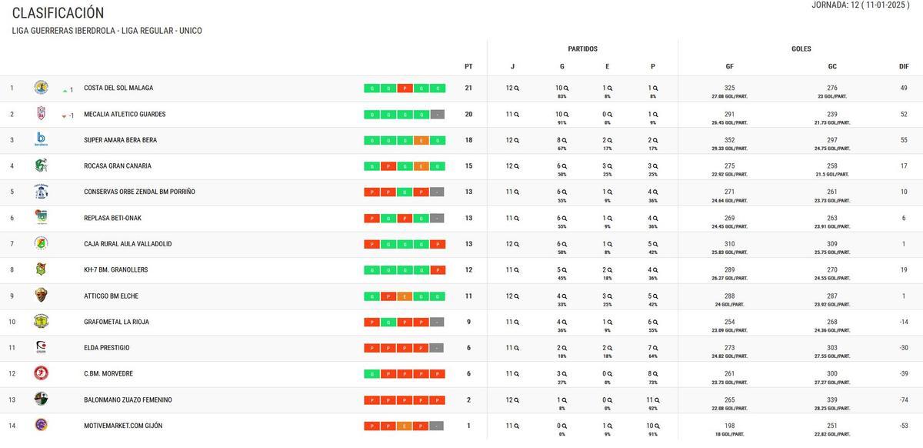This screenshot has height=448, width=923.
Task: Open magnifier next to Costa del Sol's 10 wins
Action: point(567,88)
